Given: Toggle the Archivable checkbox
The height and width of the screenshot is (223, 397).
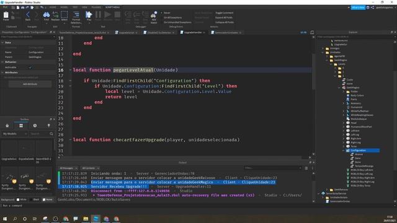Looking at the screenshot, I should click(x=30, y=68).
